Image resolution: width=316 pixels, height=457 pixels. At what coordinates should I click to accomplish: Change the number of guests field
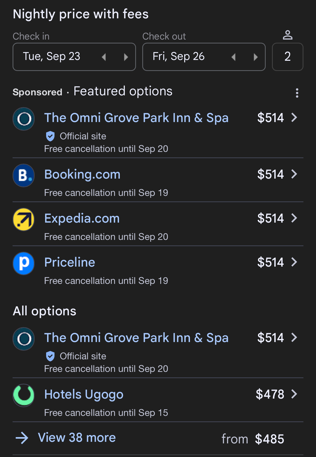pyautogui.click(x=287, y=57)
